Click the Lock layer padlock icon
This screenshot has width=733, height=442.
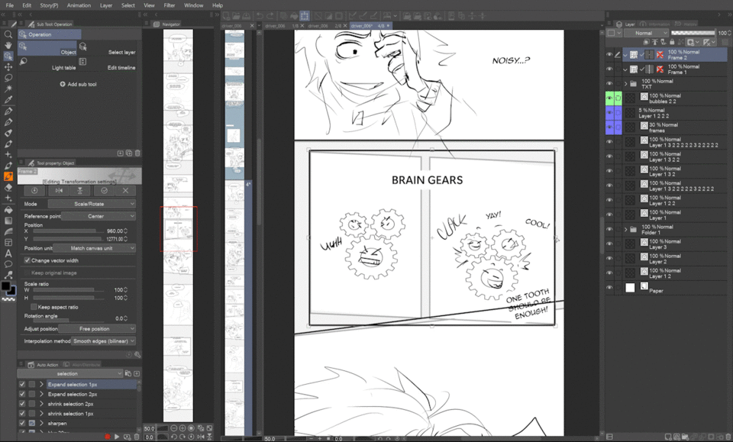pyautogui.click(x=672, y=42)
